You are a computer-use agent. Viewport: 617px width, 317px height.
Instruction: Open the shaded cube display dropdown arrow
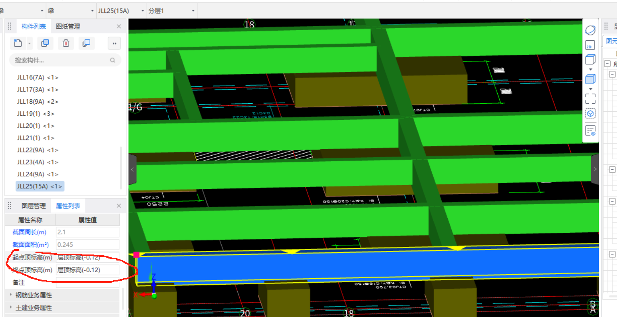[590, 89]
